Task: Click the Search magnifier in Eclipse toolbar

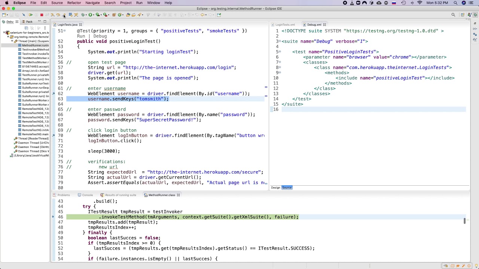Action: click(x=453, y=15)
